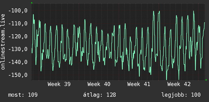Viewport: 209px width, 102px height.
Task: Click the -130,0 y-axis value
Action: pyautogui.click(x=18, y=49)
